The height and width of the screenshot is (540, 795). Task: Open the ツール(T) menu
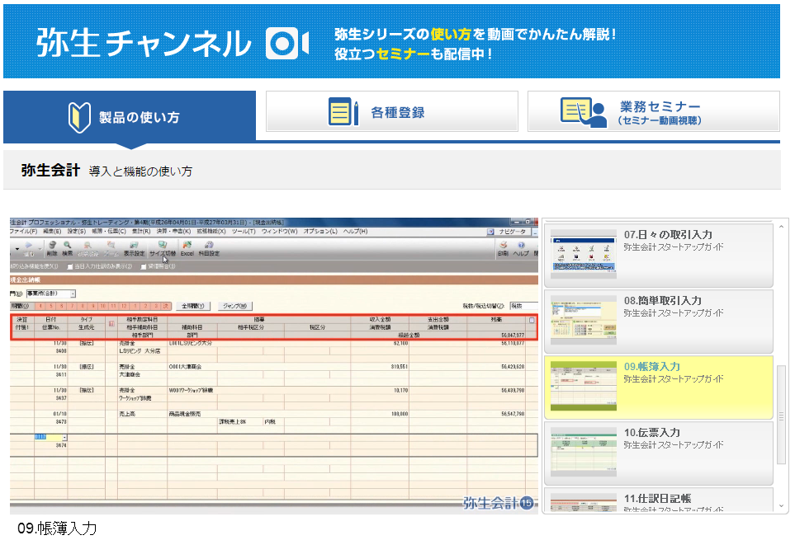[x=244, y=232]
